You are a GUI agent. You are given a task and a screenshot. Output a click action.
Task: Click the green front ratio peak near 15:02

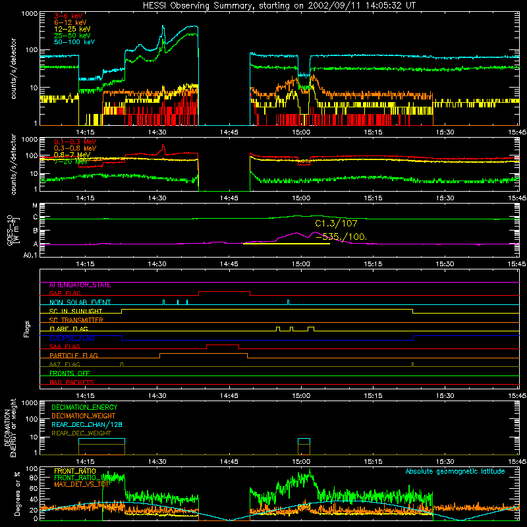310,470
